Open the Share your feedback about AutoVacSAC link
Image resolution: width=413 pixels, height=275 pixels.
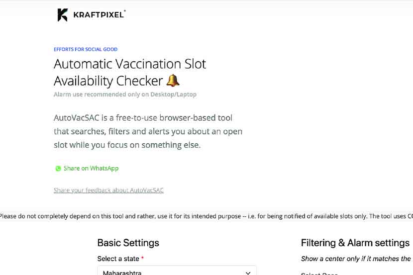[x=108, y=190]
